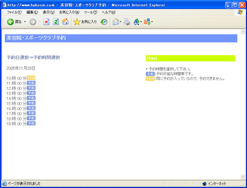The image size is (247, 188).
Task: Click the Windows flag logo throbber
Action: (x=240, y=12)
